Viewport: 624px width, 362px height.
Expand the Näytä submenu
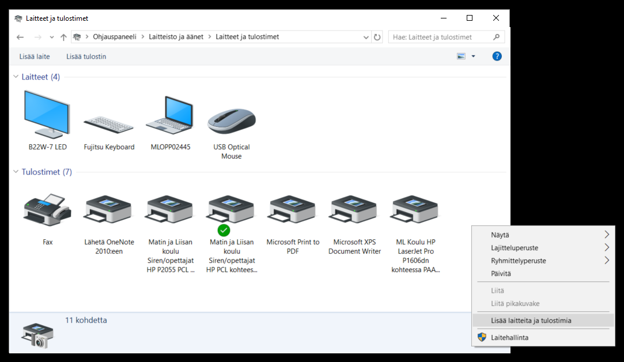click(x=543, y=235)
